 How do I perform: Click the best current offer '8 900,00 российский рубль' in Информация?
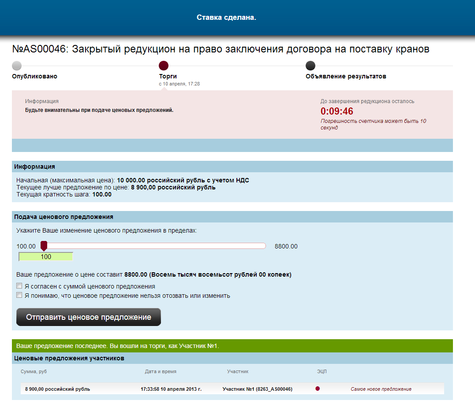pos(173,187)
